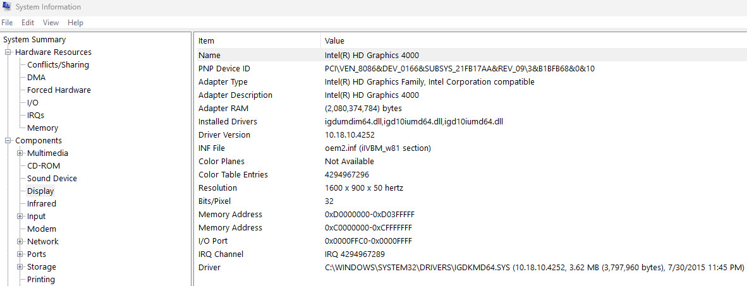Expand the Input tree node
This screenshot has height=286, width=747.
[20, 217]
